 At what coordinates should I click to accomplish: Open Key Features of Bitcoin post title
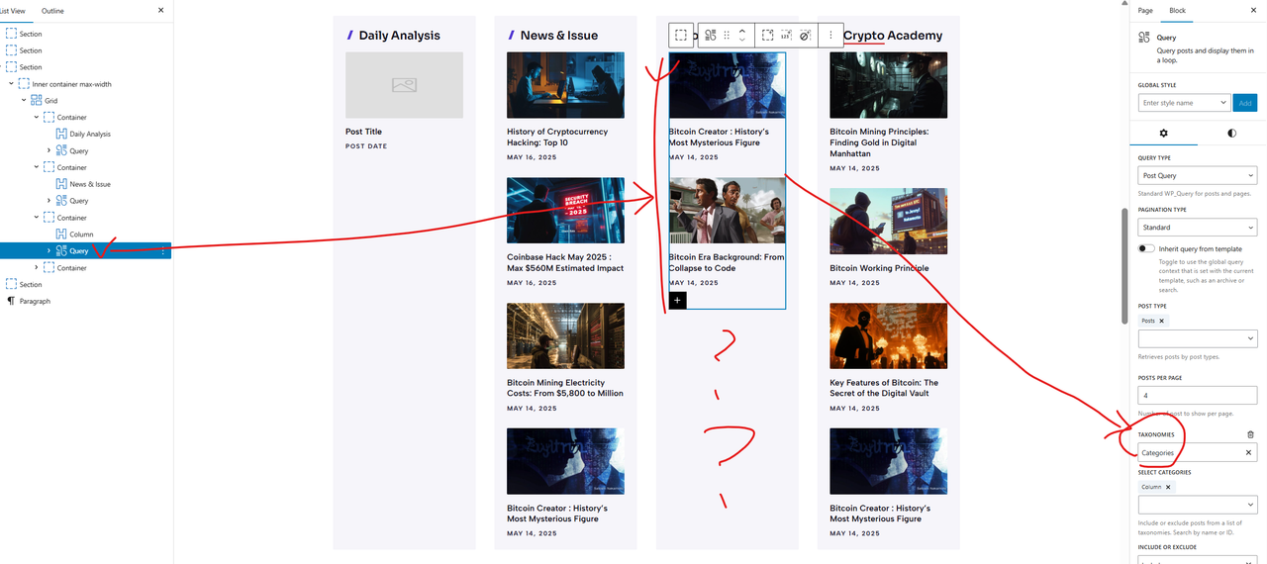click(x=884, y=388)
